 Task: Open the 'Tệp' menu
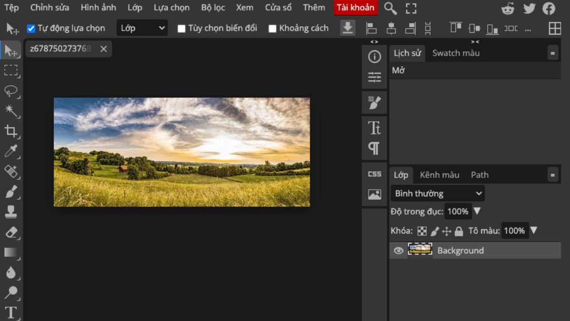click(11, 8)
